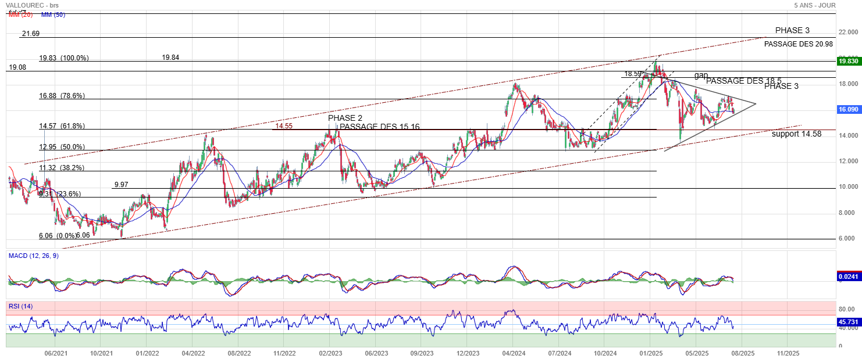Select the 04/2024 date on time axis
This screenshot has width=862, height=359.
pos(514,353)
